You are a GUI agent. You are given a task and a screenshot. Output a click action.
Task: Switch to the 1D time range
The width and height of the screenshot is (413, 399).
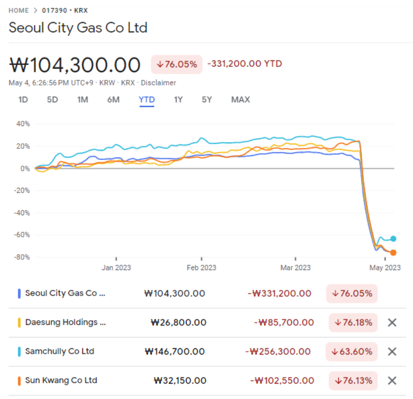coord(23,100)
